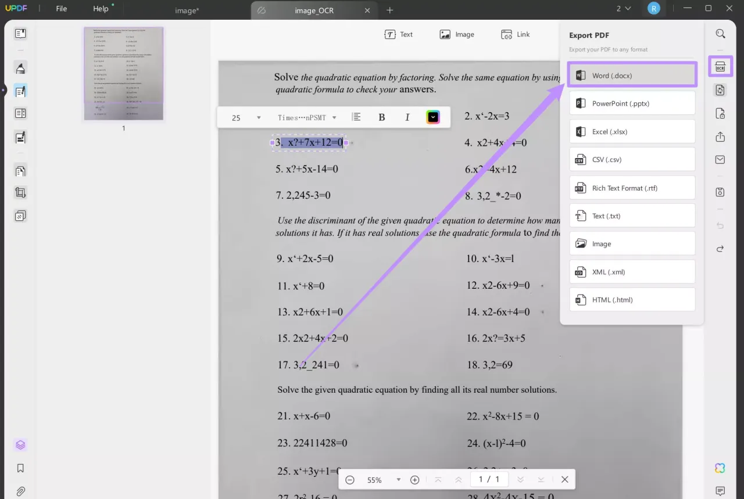Open the AI assistant icon
The image size is (744, 499).
pyautogui.click(x=720, y=468)
